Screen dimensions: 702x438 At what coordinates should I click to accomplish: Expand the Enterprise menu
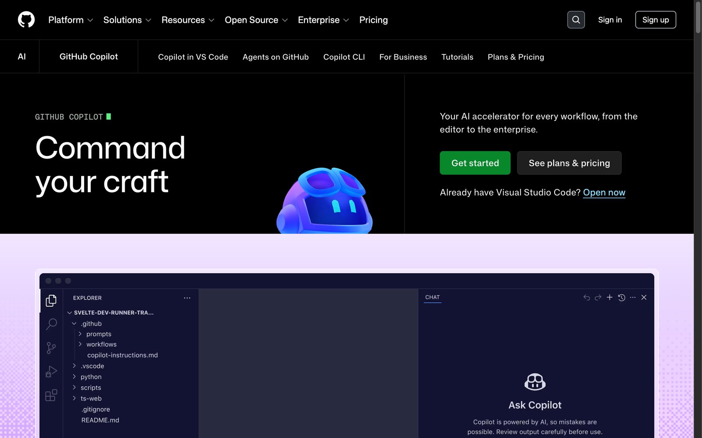tap(323, 20)
